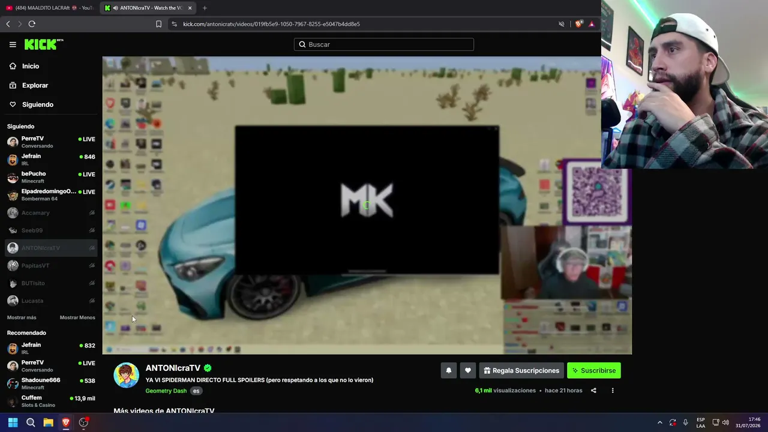
Task: Go to Inicio in the sidebar
Action: tap(30, 66)
